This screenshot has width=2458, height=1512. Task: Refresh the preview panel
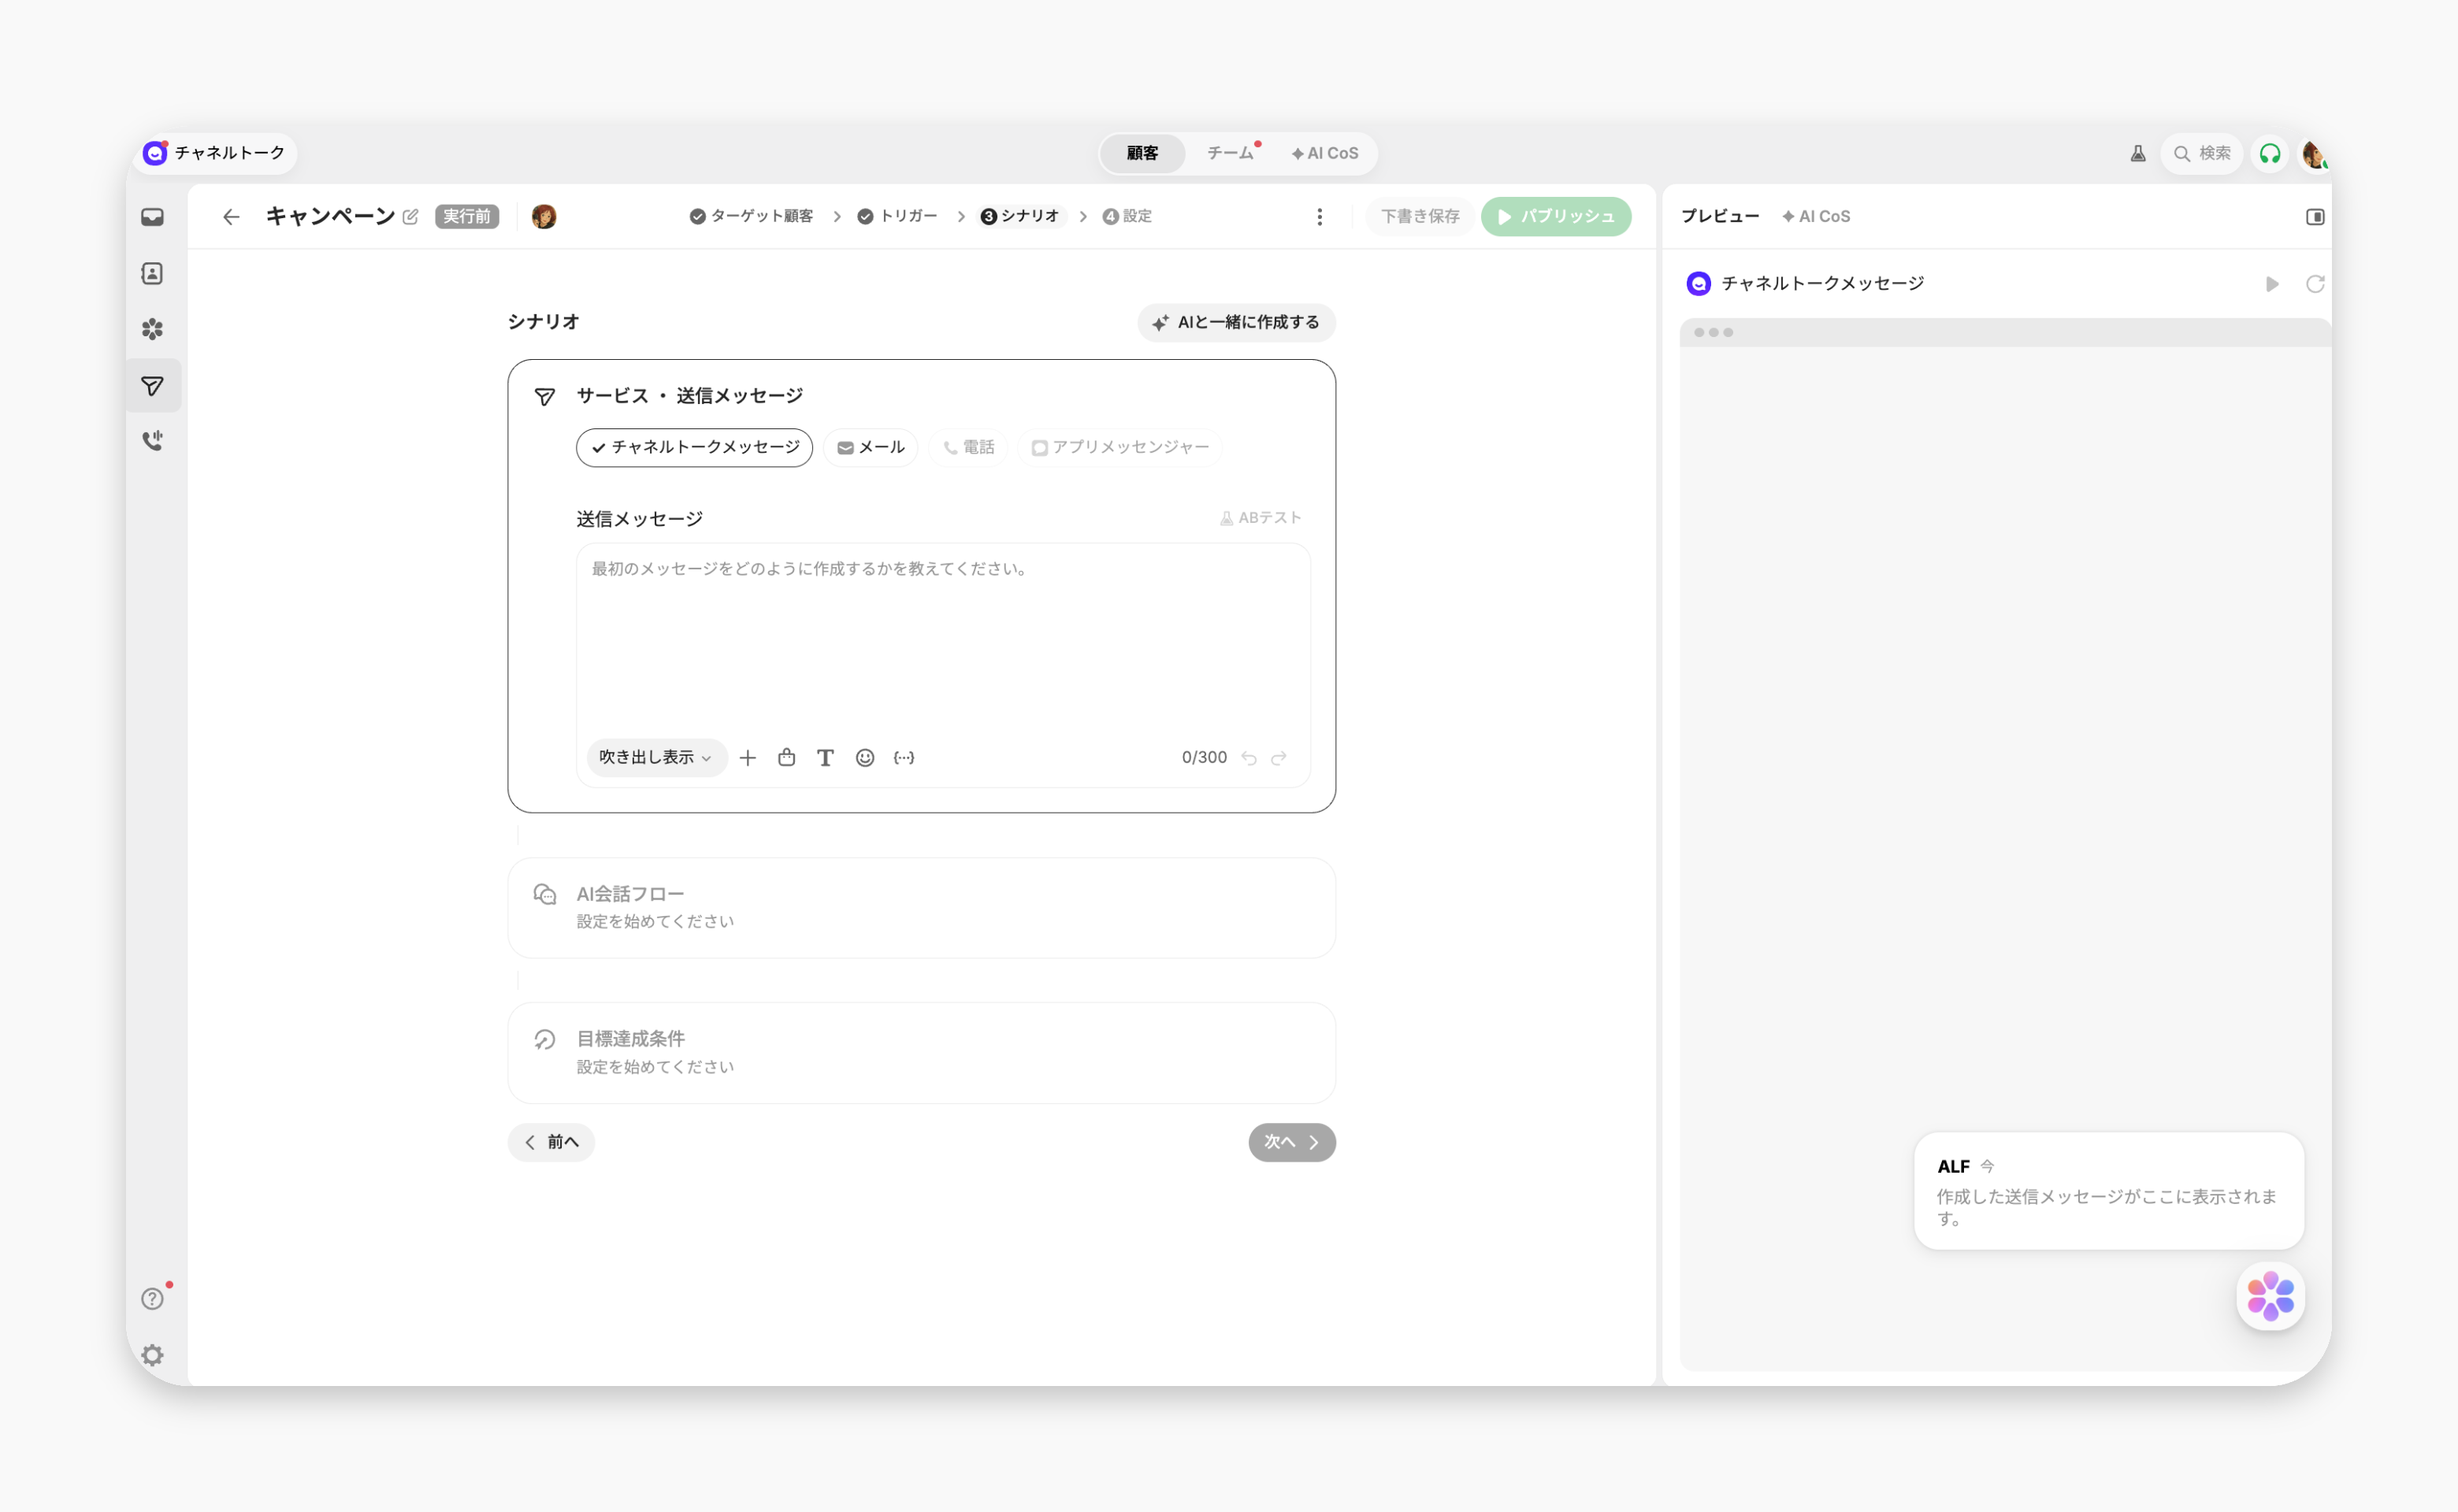pyautogui.click(x=2315, y=284)
